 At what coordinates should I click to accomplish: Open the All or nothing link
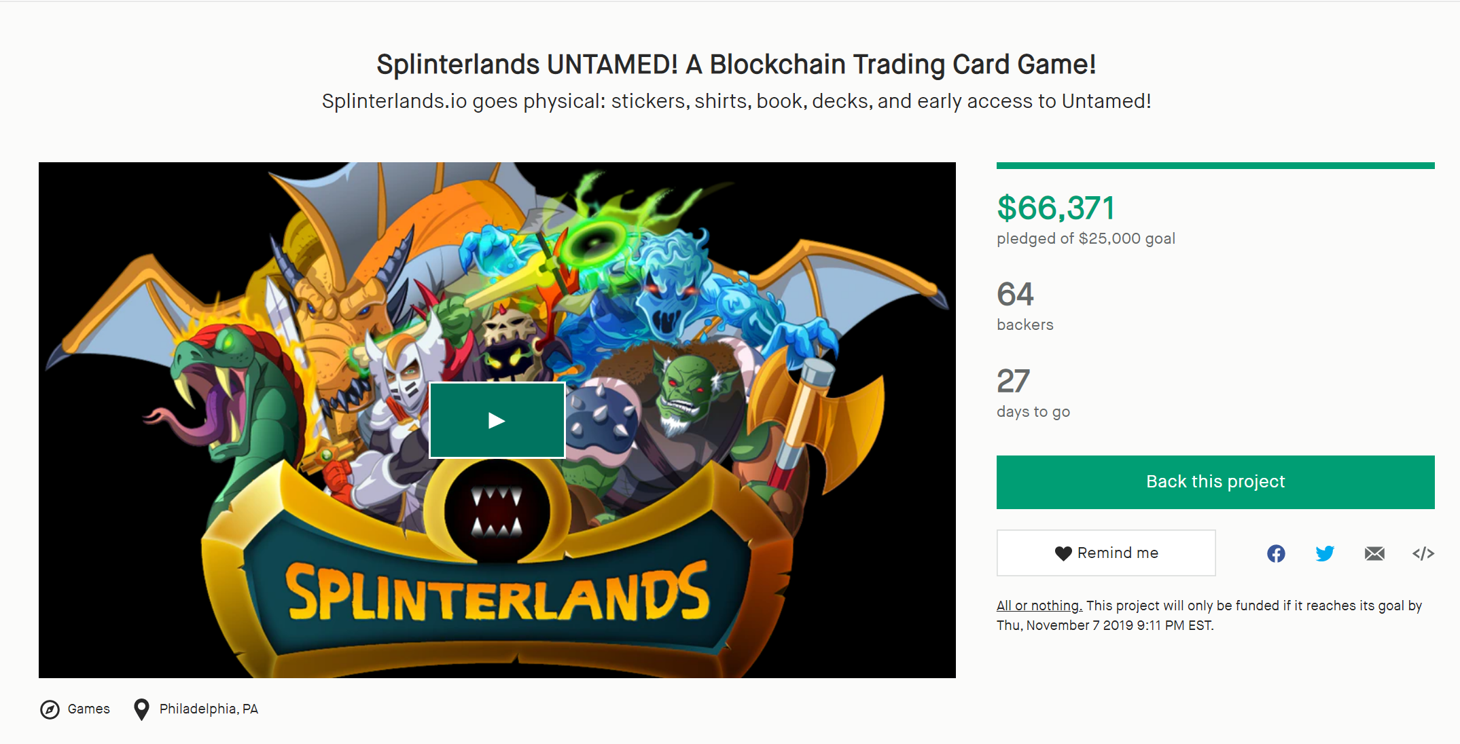(x=1039, y=606)
